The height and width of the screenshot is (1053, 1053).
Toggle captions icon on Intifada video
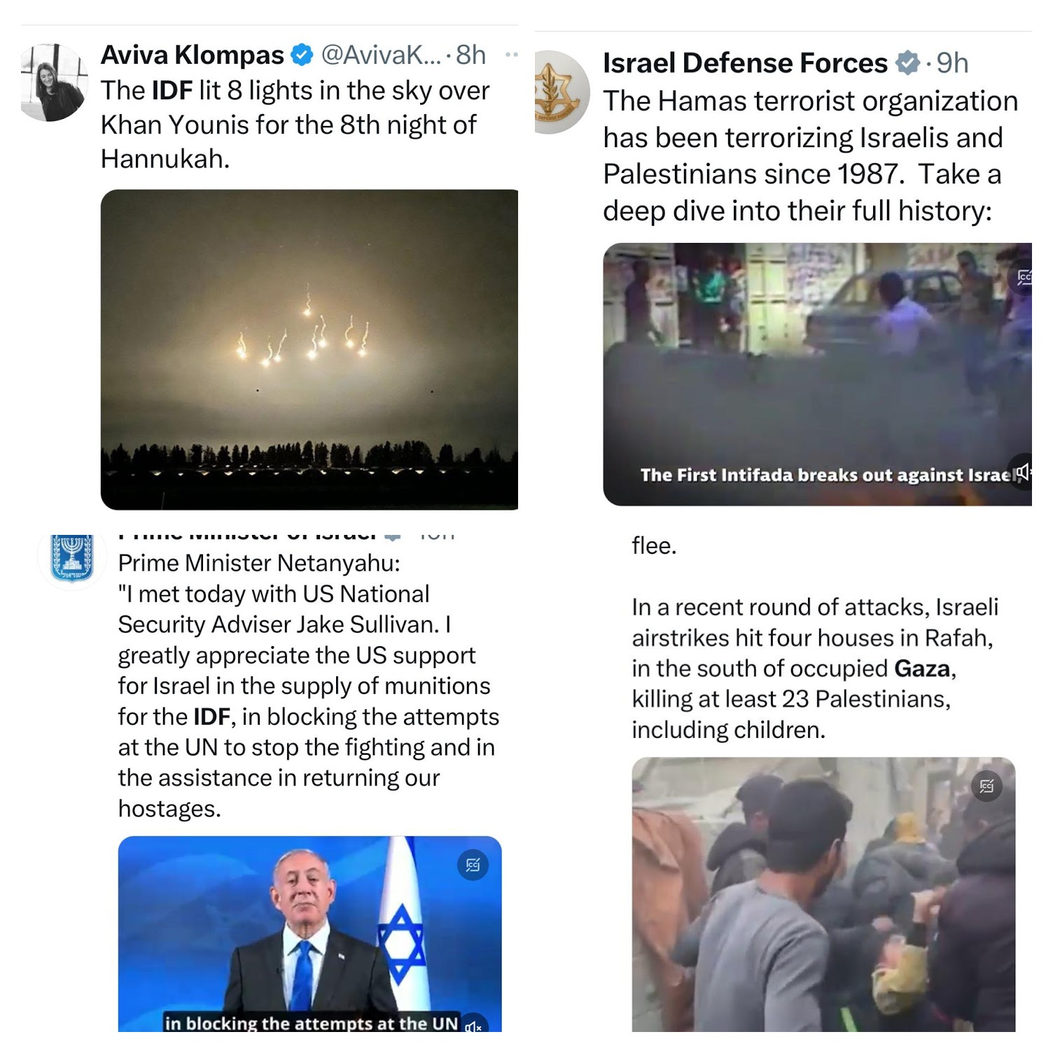click(1024, 277)
